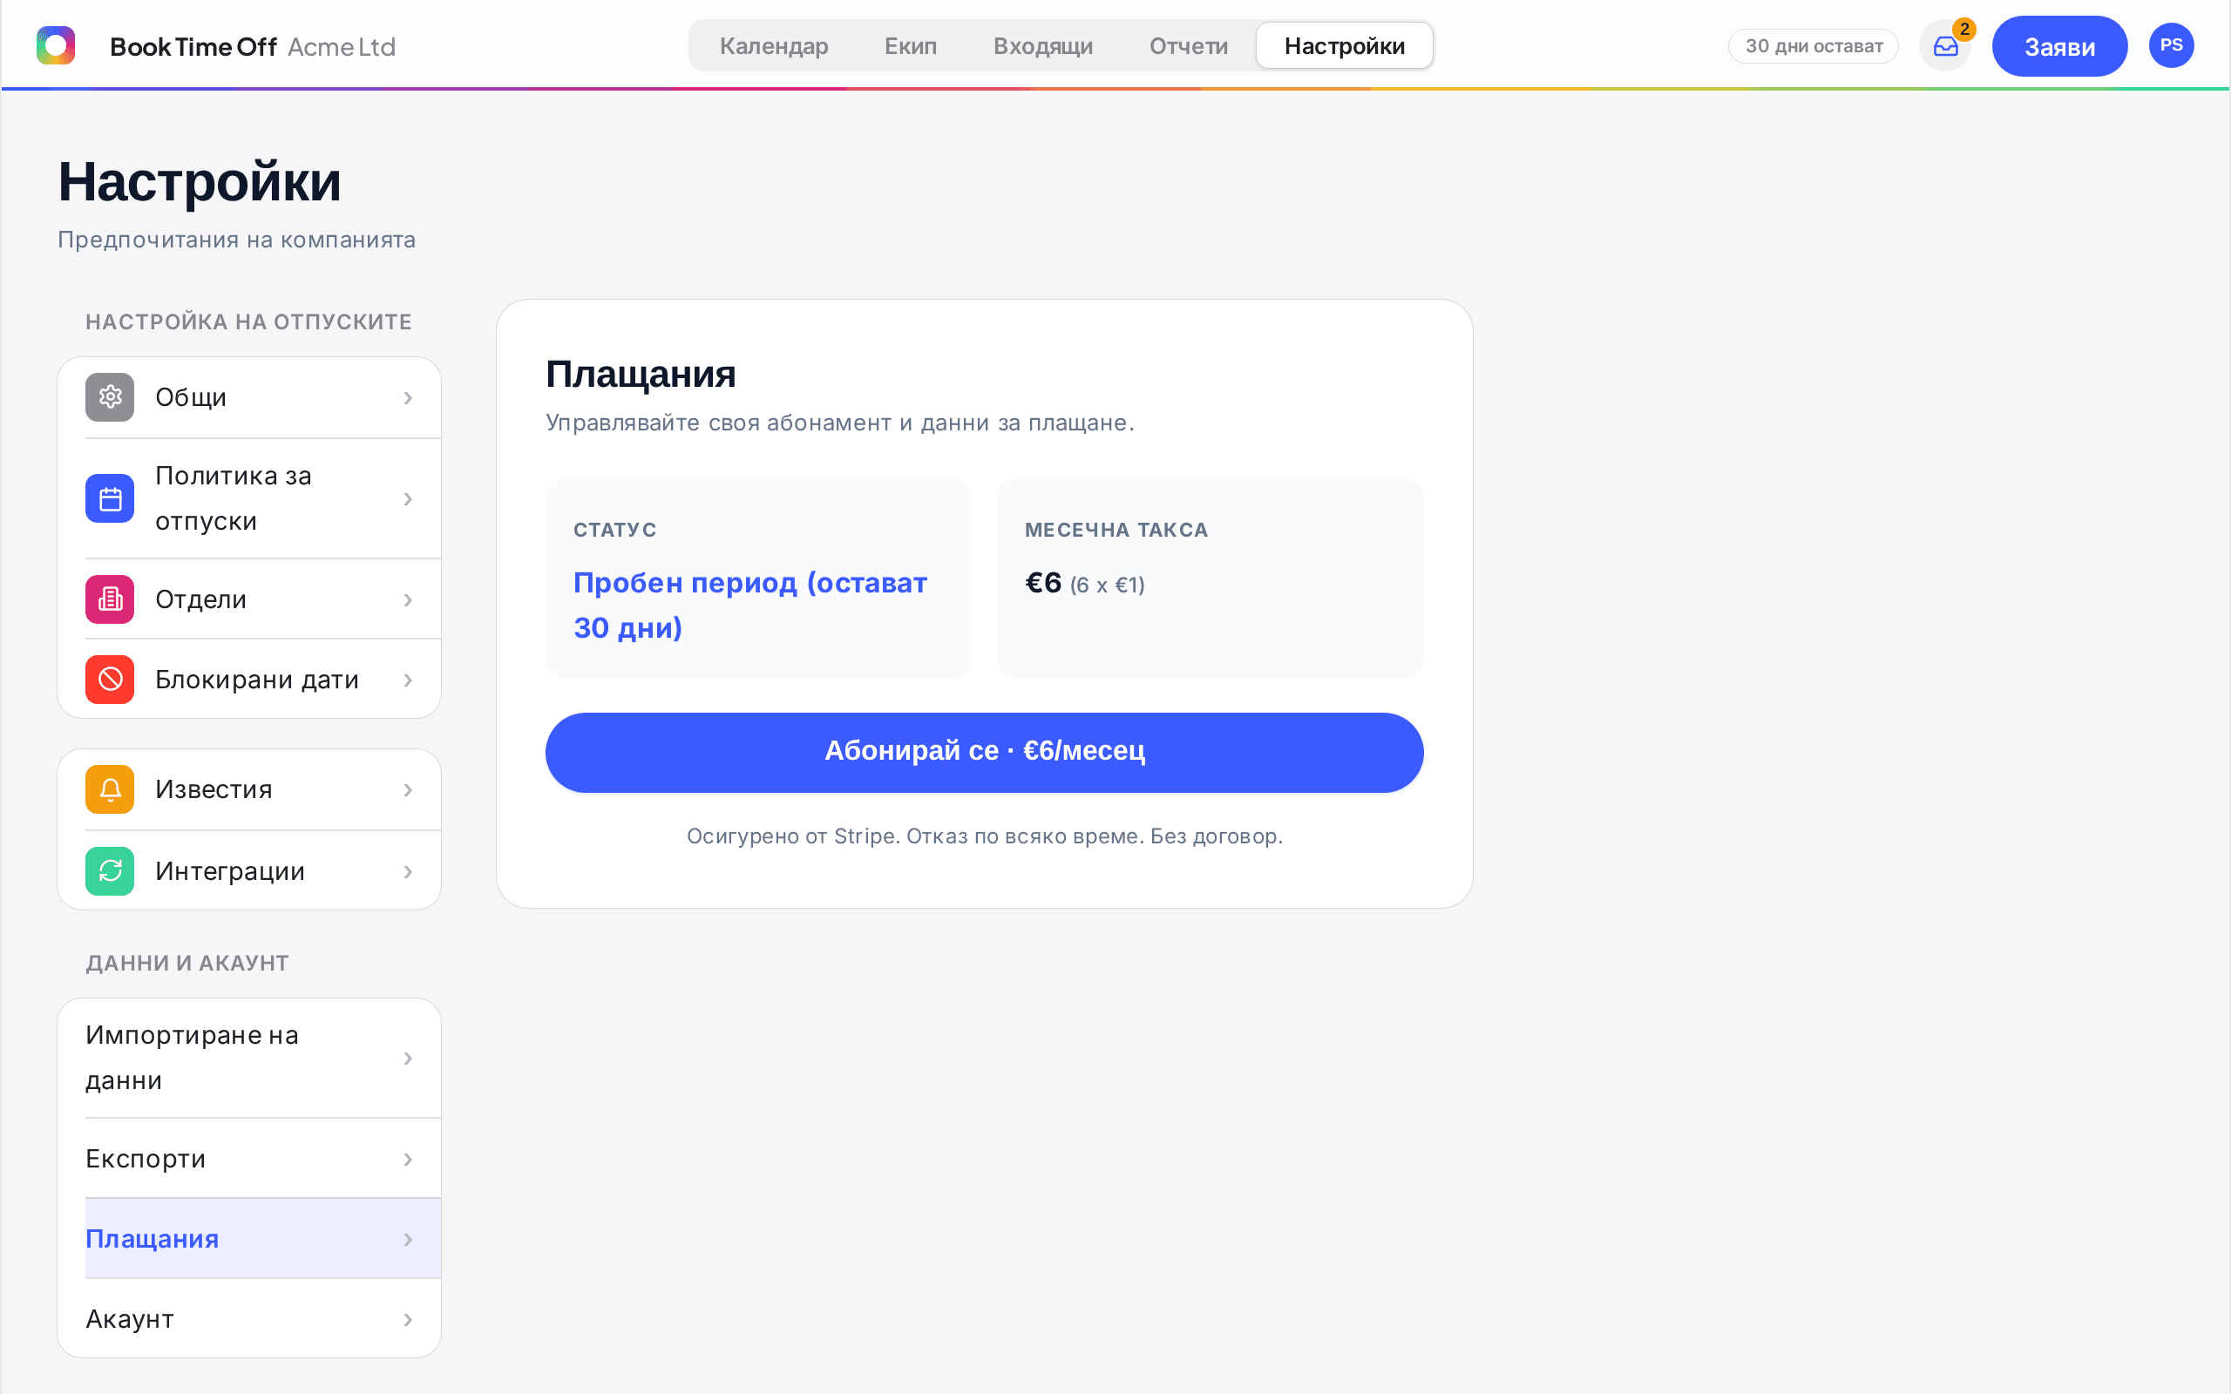
Task: Expand the Отдели chevron
Action: [408, 600]
